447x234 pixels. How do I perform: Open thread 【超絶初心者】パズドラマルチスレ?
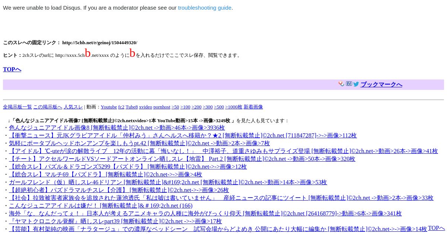(119, 190)
